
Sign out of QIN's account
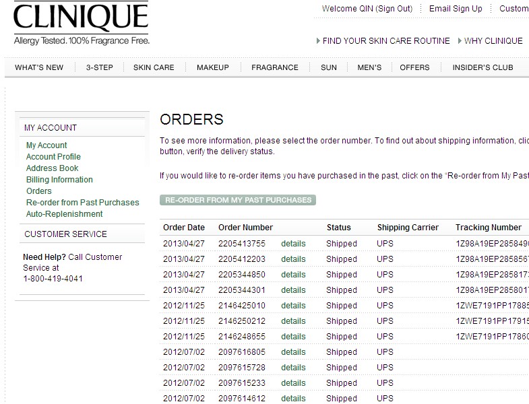394,9
